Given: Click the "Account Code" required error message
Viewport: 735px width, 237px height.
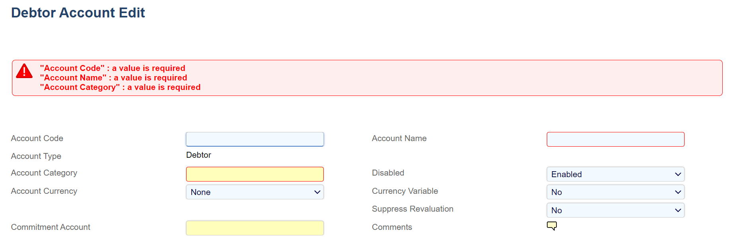Looking at the screenshot, I should point(113,68).
